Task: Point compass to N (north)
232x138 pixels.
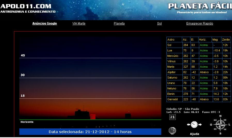Action: 220,116
